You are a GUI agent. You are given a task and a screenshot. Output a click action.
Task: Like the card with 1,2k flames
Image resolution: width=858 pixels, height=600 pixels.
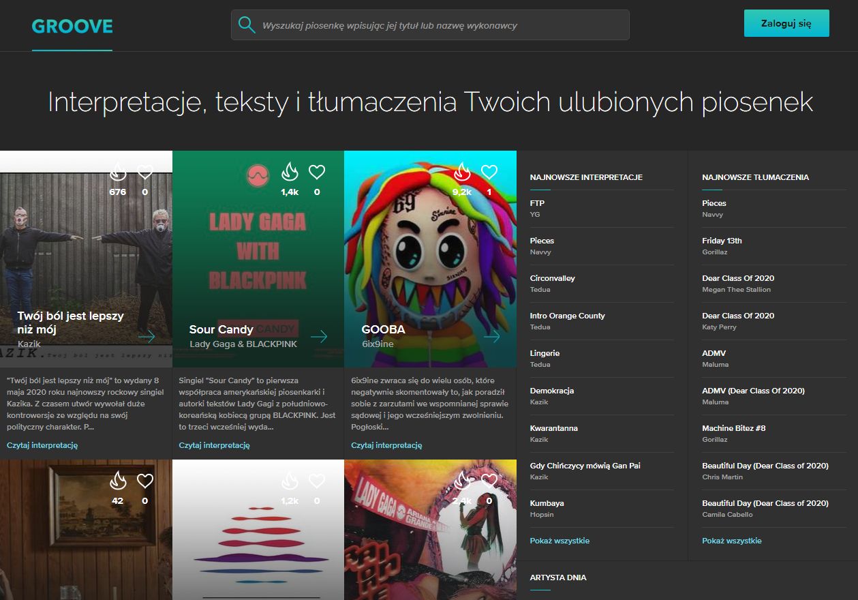(317, 481)
